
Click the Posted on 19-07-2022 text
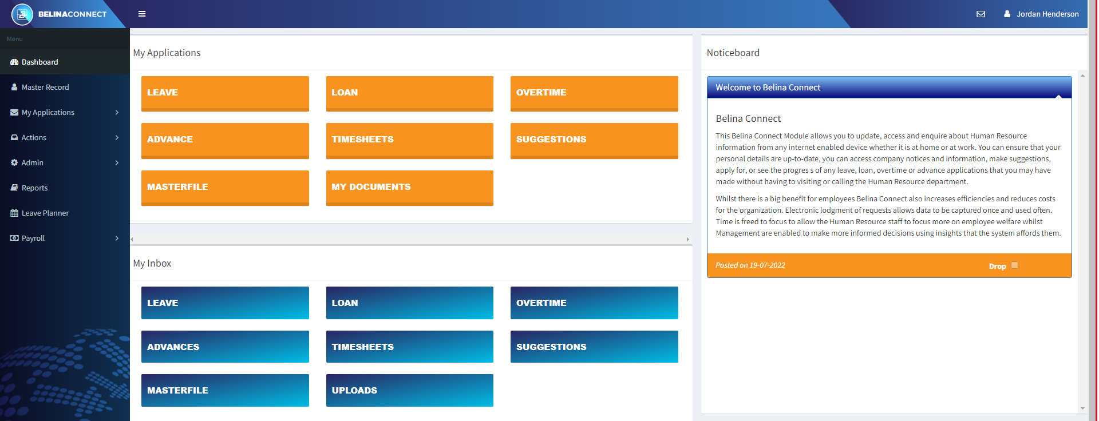(x=750, y=265)
